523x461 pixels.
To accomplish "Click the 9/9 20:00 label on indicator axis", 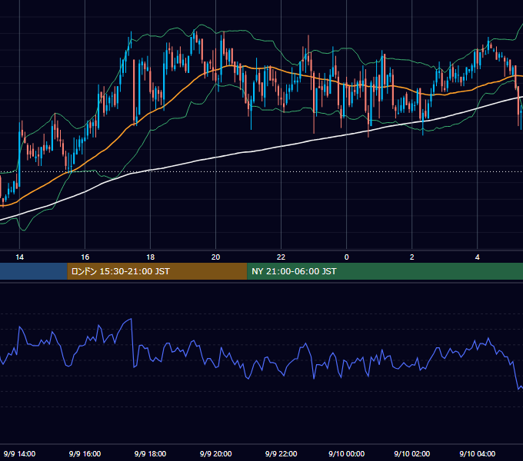I will pyautogui.click(x=216, y=453).
